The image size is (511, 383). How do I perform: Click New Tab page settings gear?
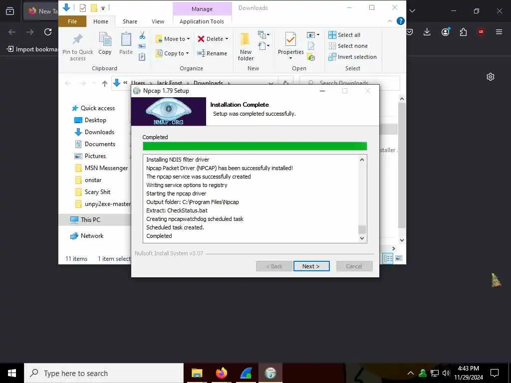(491, 77)
